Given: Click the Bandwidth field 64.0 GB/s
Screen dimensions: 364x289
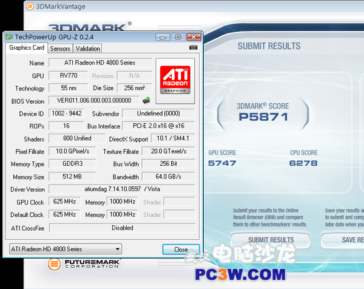Looking at the screenshot, I should (168, 177).
